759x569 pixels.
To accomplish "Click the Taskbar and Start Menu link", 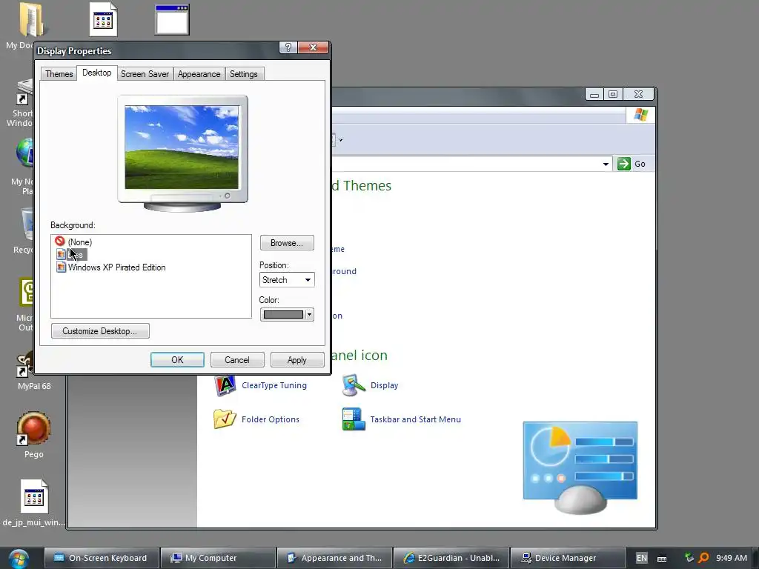I will click(415, 419).
